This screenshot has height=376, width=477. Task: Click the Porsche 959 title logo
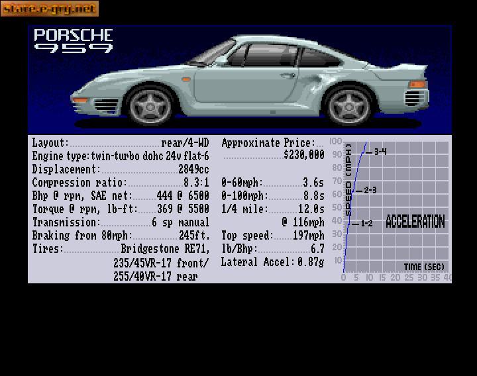(74, 41)
